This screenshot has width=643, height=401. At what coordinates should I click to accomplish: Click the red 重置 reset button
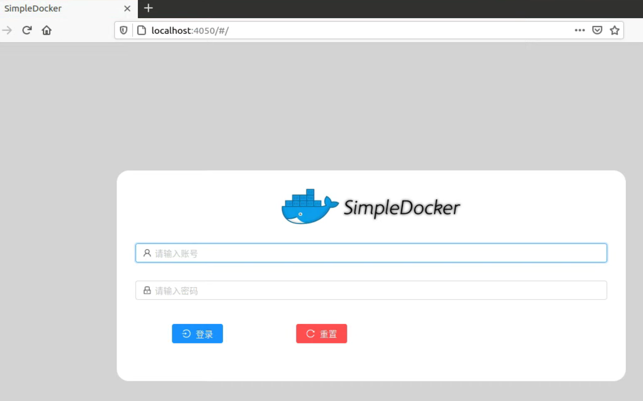(x=321, y=333)
